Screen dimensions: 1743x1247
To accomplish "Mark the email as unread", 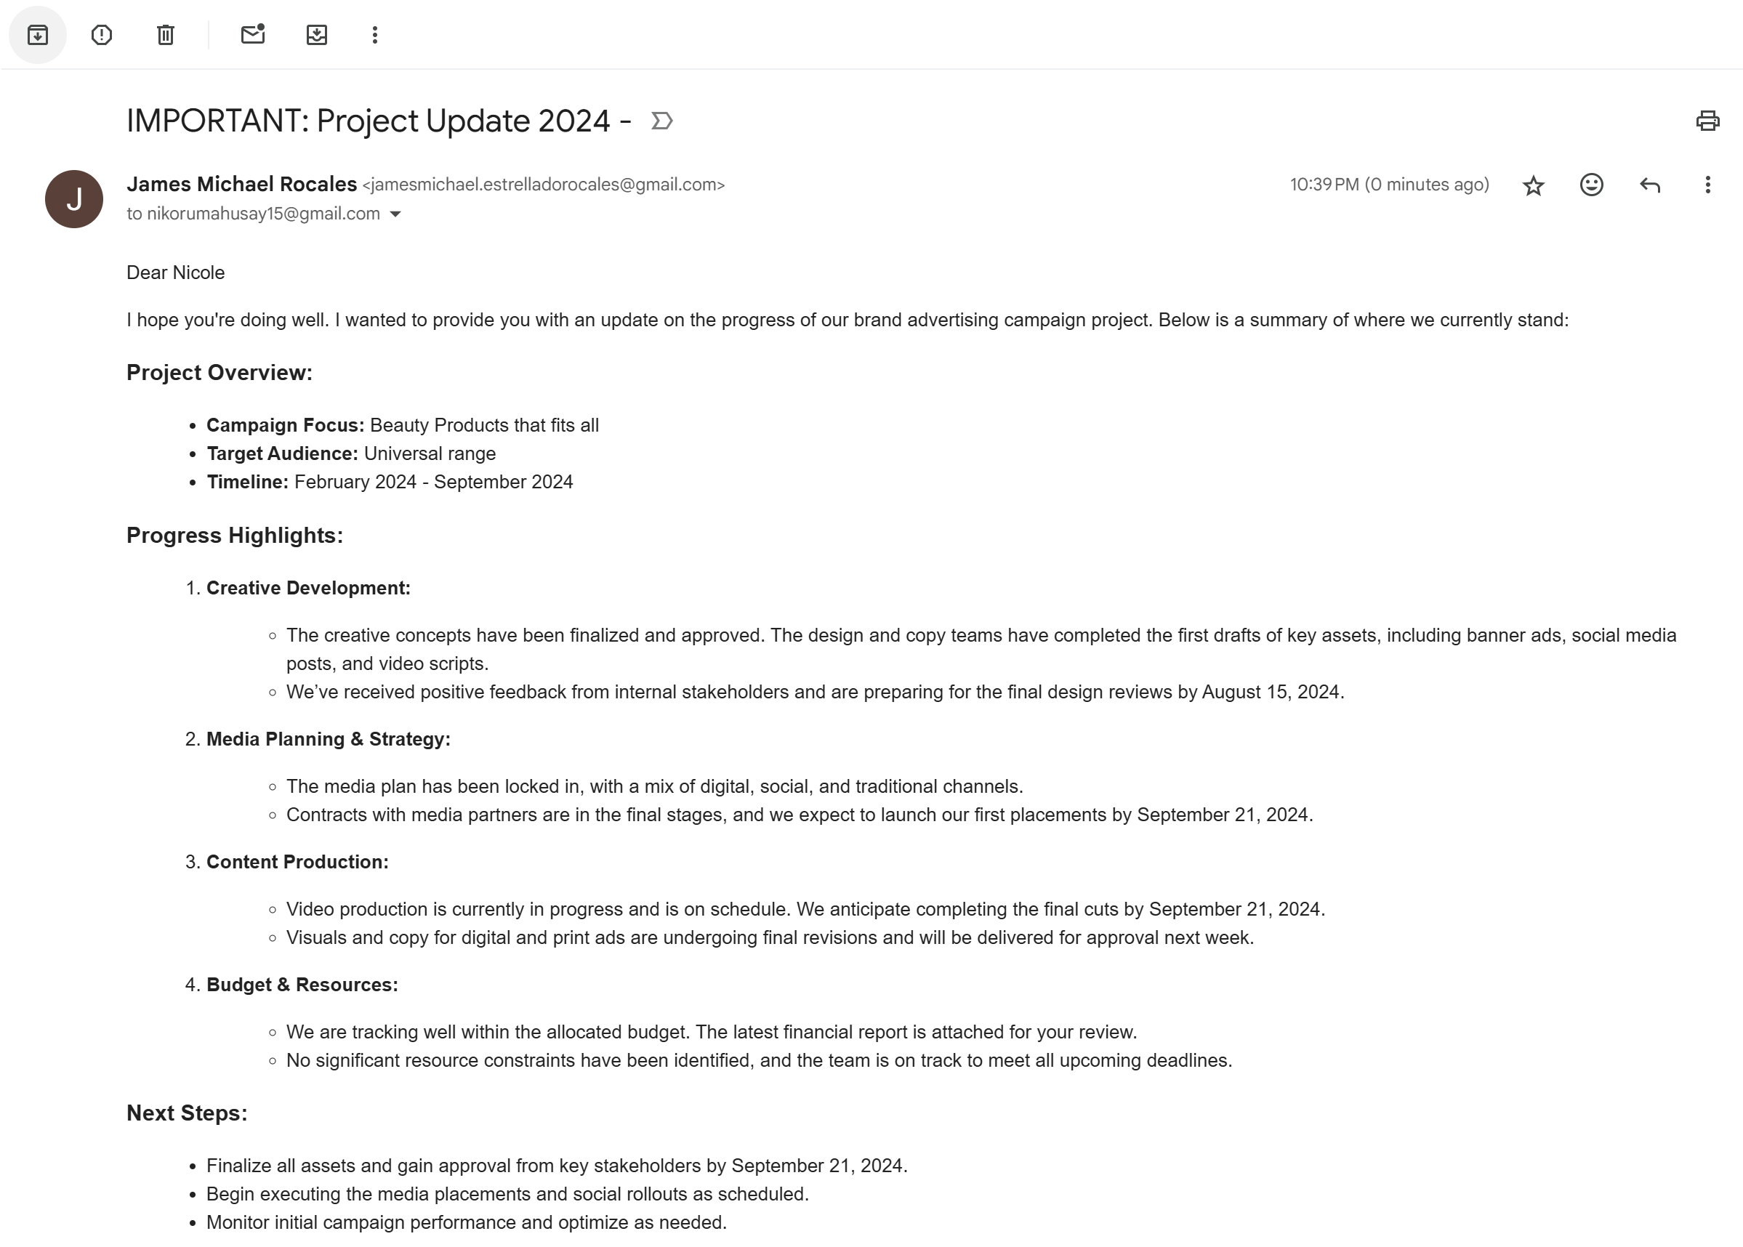I will (x=253, y=35).
